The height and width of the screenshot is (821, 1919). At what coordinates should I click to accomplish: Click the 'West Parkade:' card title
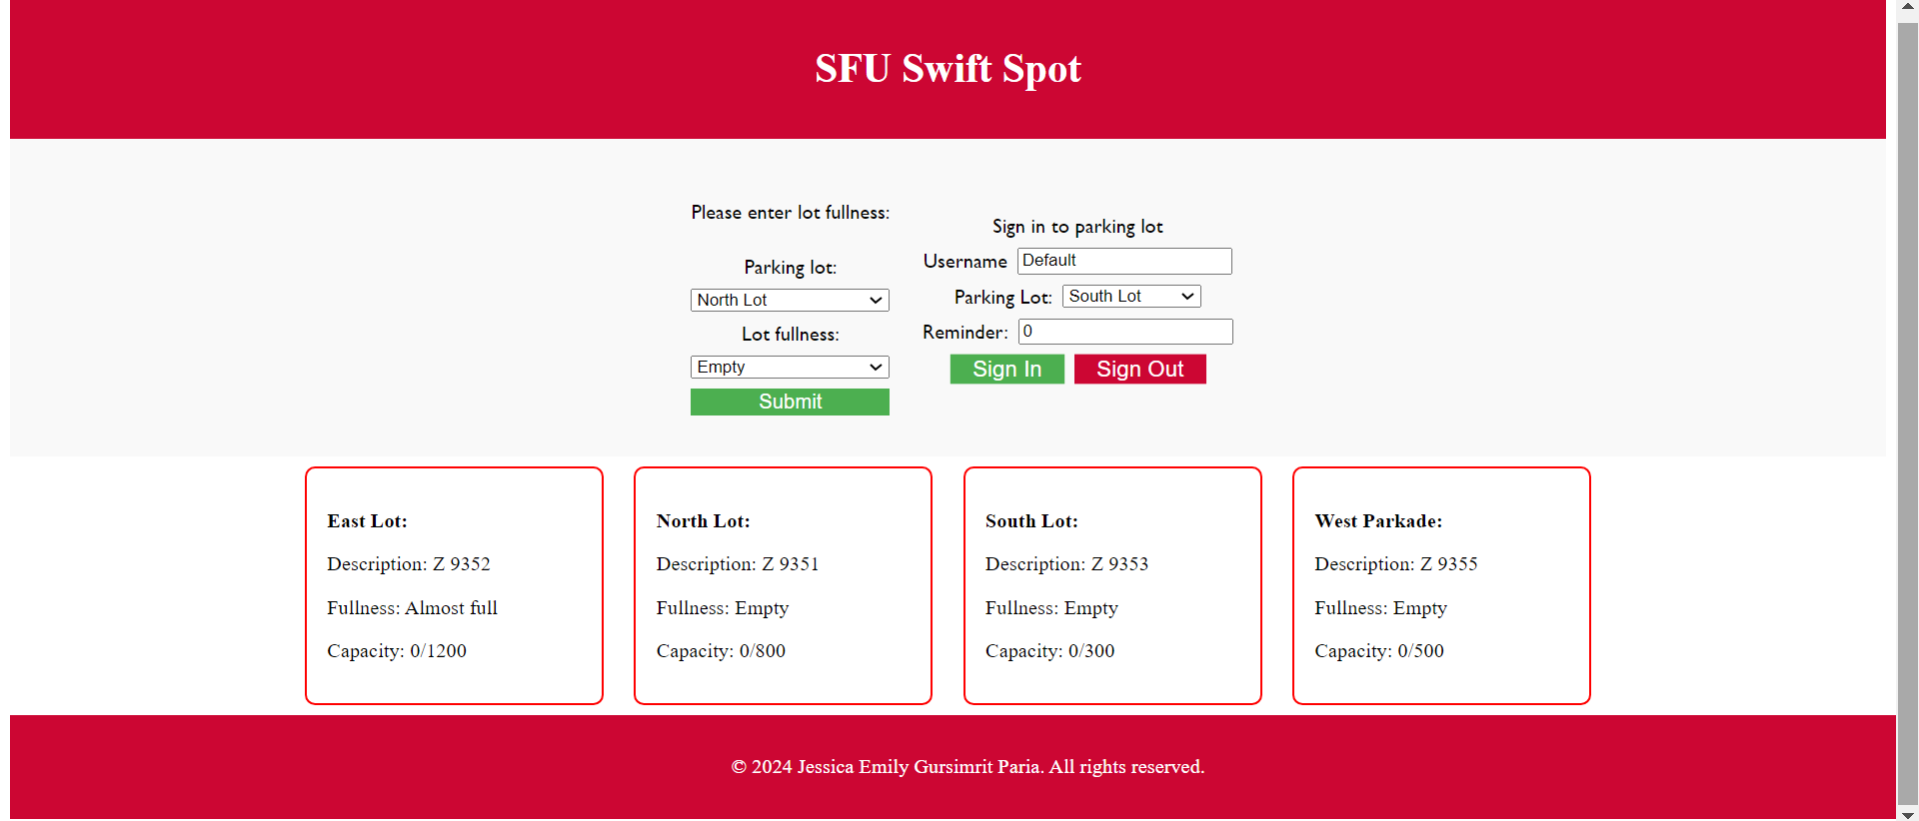click(x=1378, y=521)
